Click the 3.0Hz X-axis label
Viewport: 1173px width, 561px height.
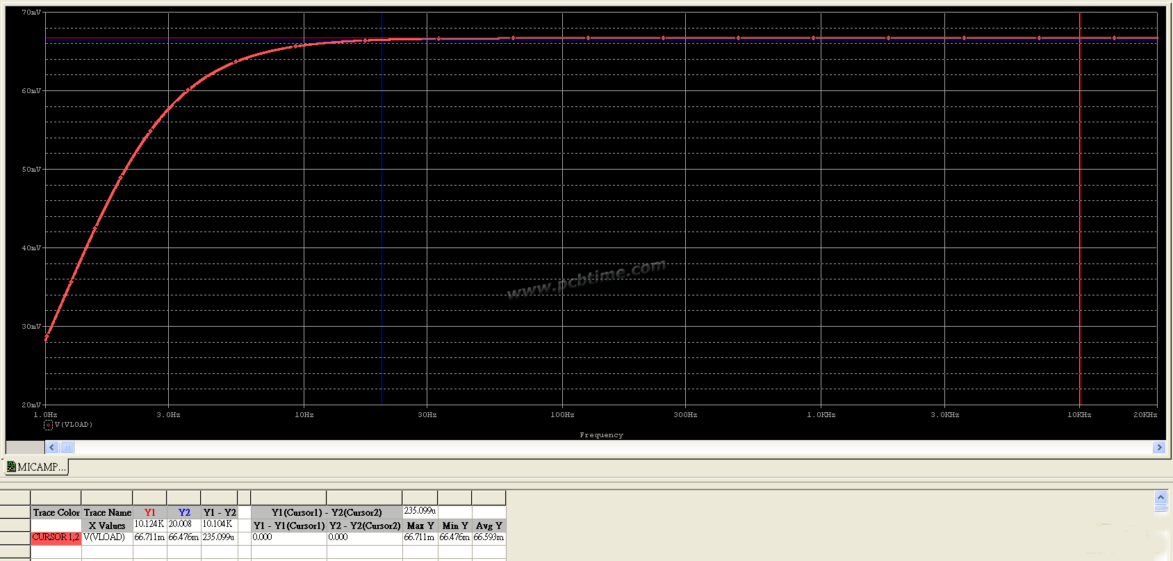(168, 415)
